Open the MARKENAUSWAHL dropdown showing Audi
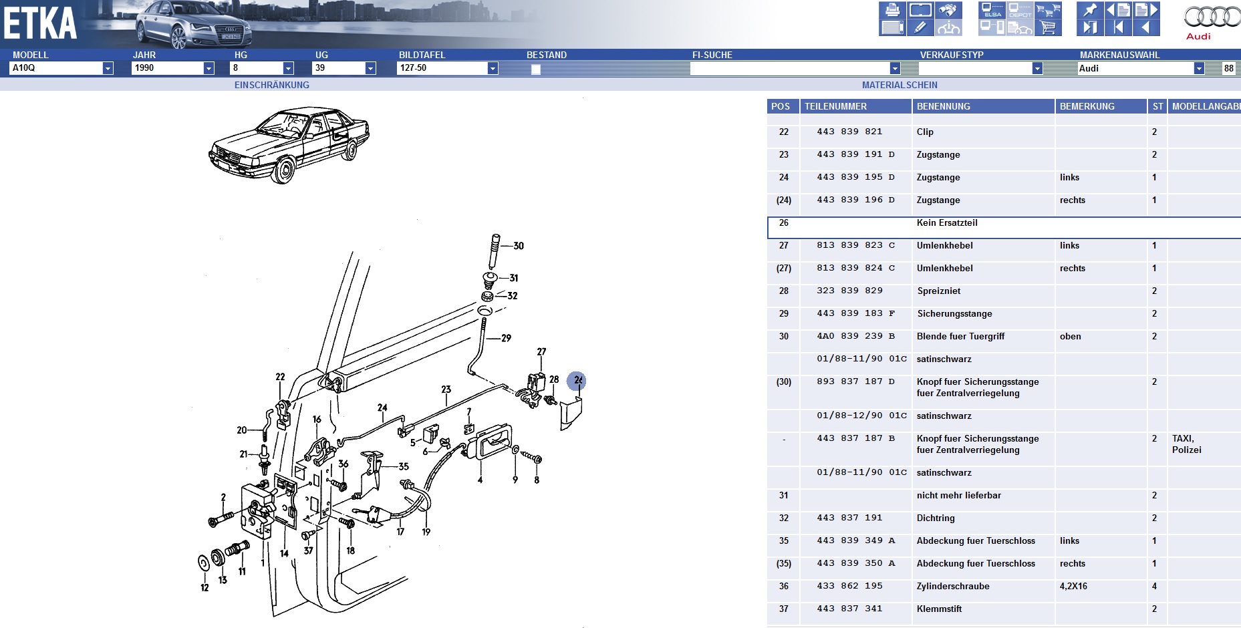Screen dimensions: 1241x628 (1199, 68)
